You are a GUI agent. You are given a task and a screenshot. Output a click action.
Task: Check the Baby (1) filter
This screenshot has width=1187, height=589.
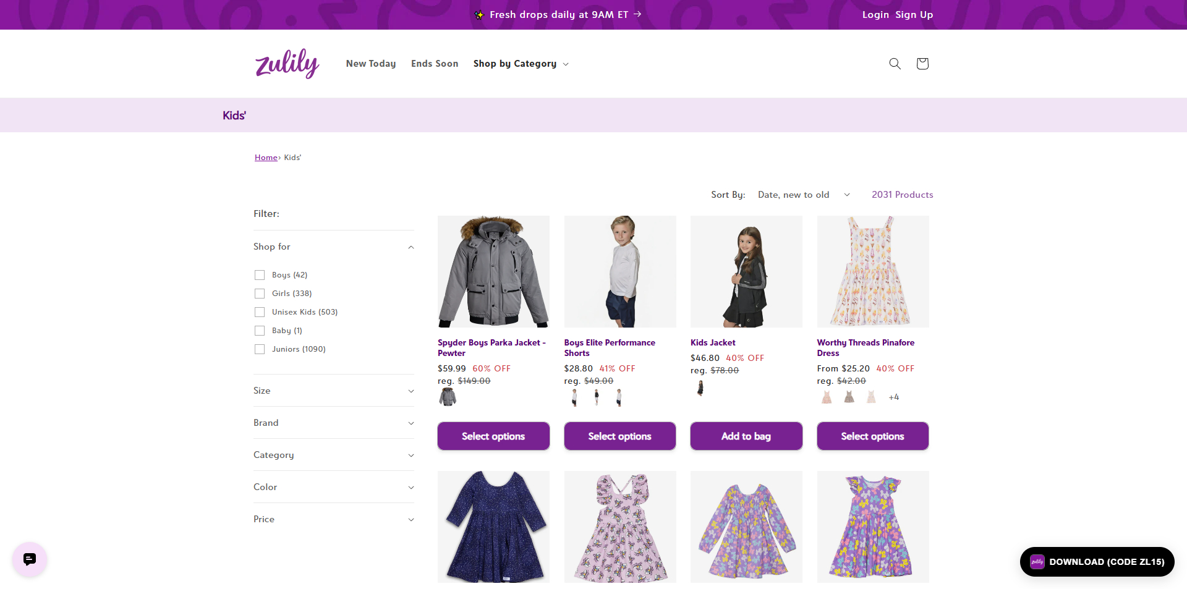pos(260,331)
